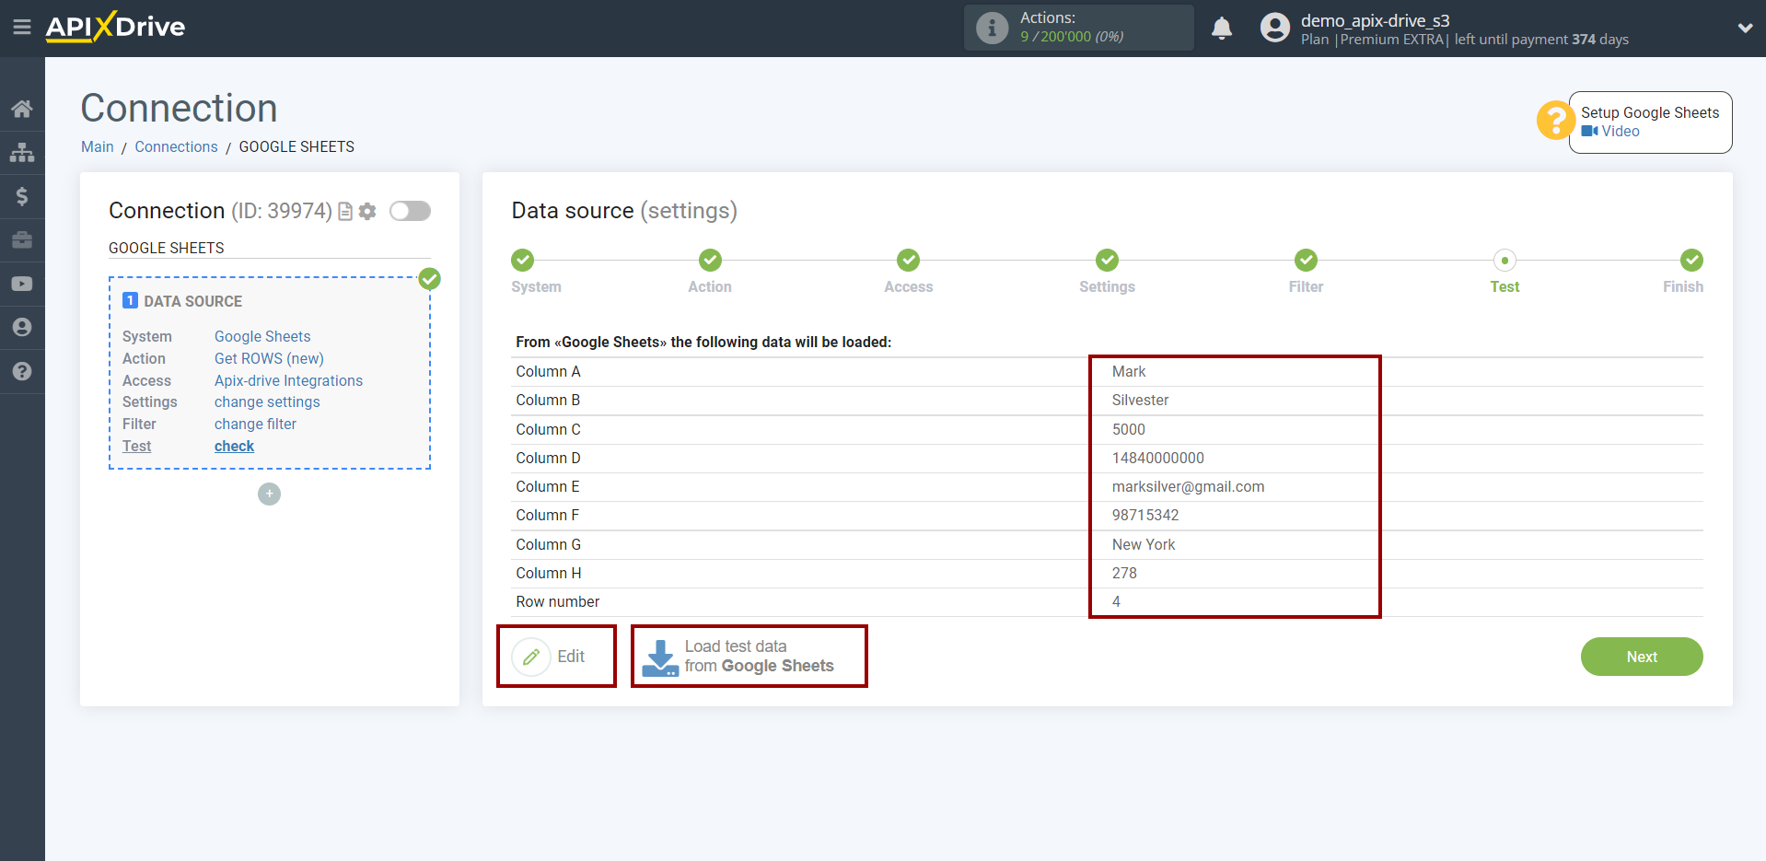Click the Row number label
The height and width of the screenshot is (861, 1766).
point(557,602)
